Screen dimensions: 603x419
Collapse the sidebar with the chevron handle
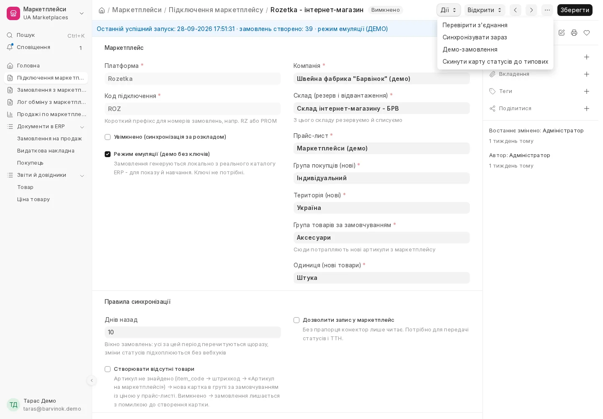tap(92, 380)
